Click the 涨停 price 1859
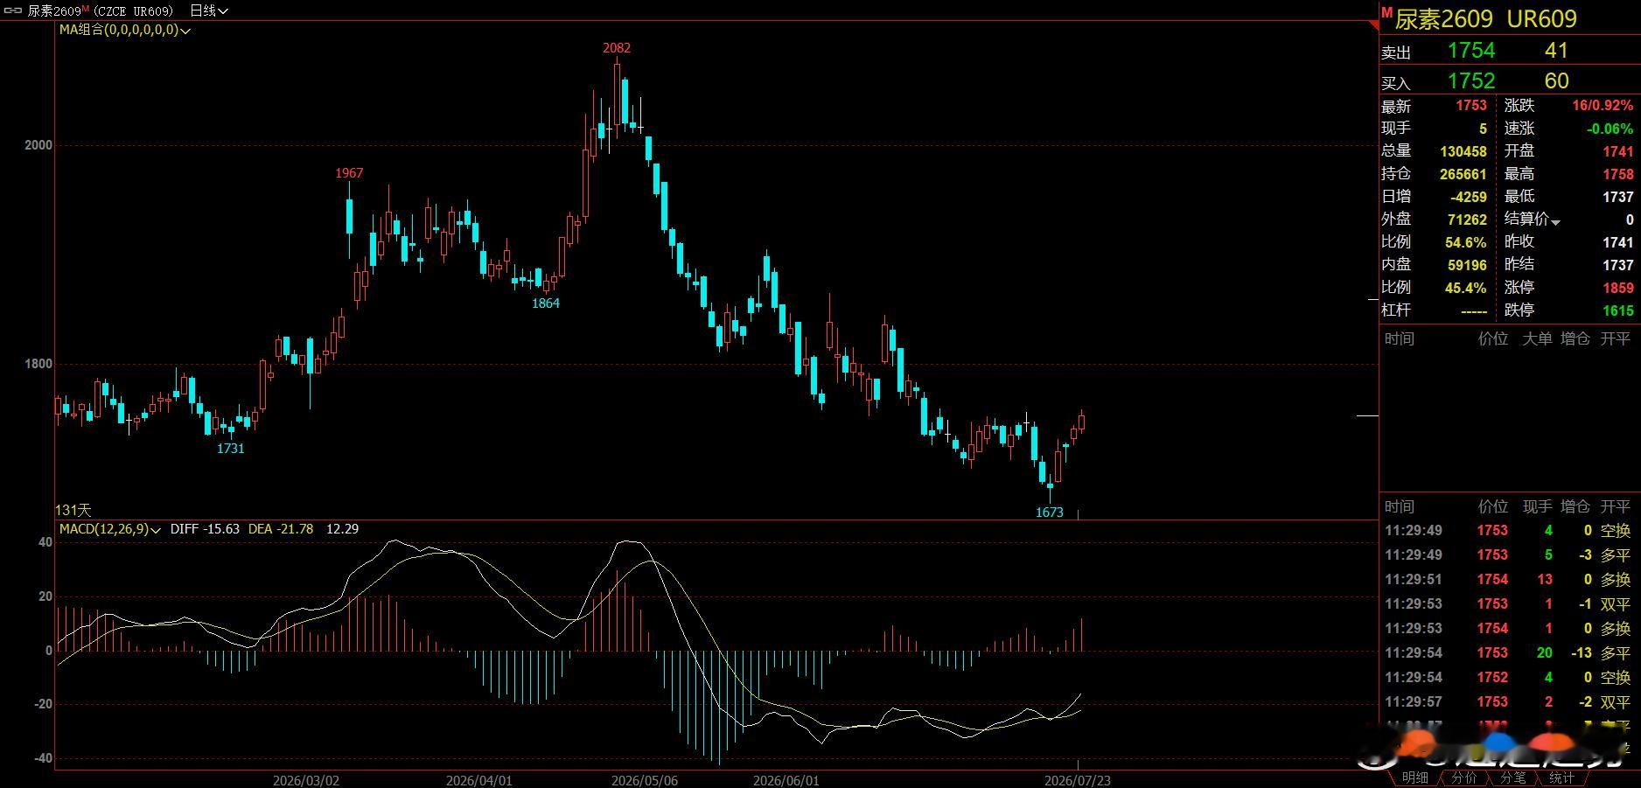Viewport: 1641px width, 788px height. pos(1618,288)
